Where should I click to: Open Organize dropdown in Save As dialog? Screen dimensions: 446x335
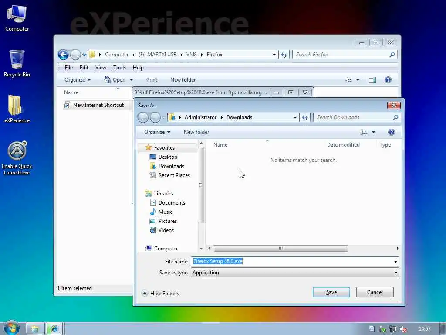(157, 132)
